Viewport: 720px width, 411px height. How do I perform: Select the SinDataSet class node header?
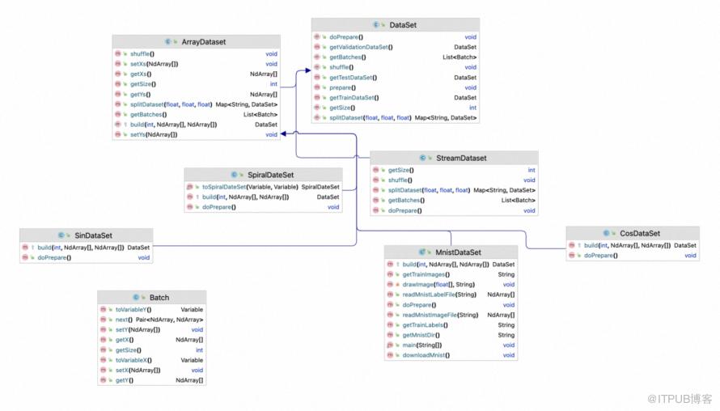(x=87, y=235)
